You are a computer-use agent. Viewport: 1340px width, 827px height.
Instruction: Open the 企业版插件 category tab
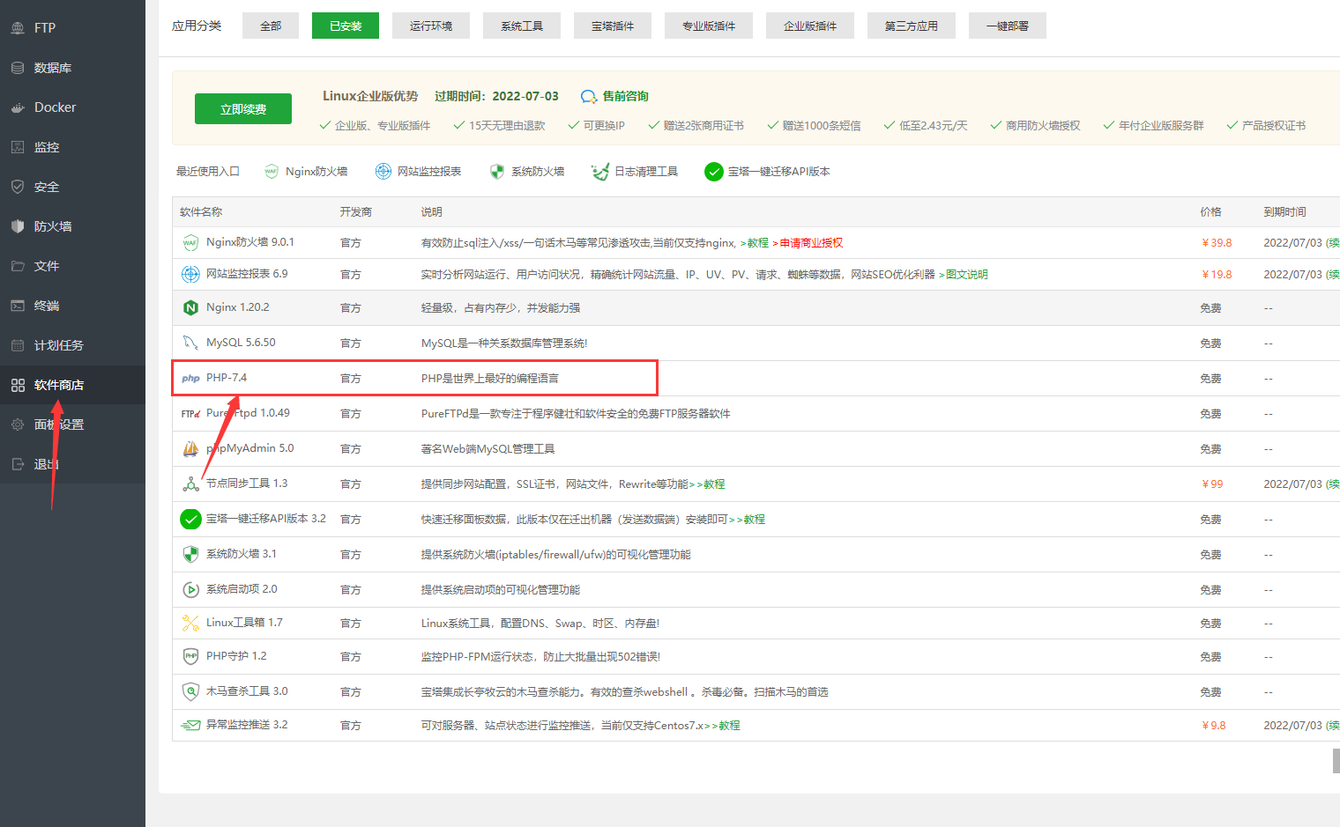pyautogui.click(x=810, y=26)
